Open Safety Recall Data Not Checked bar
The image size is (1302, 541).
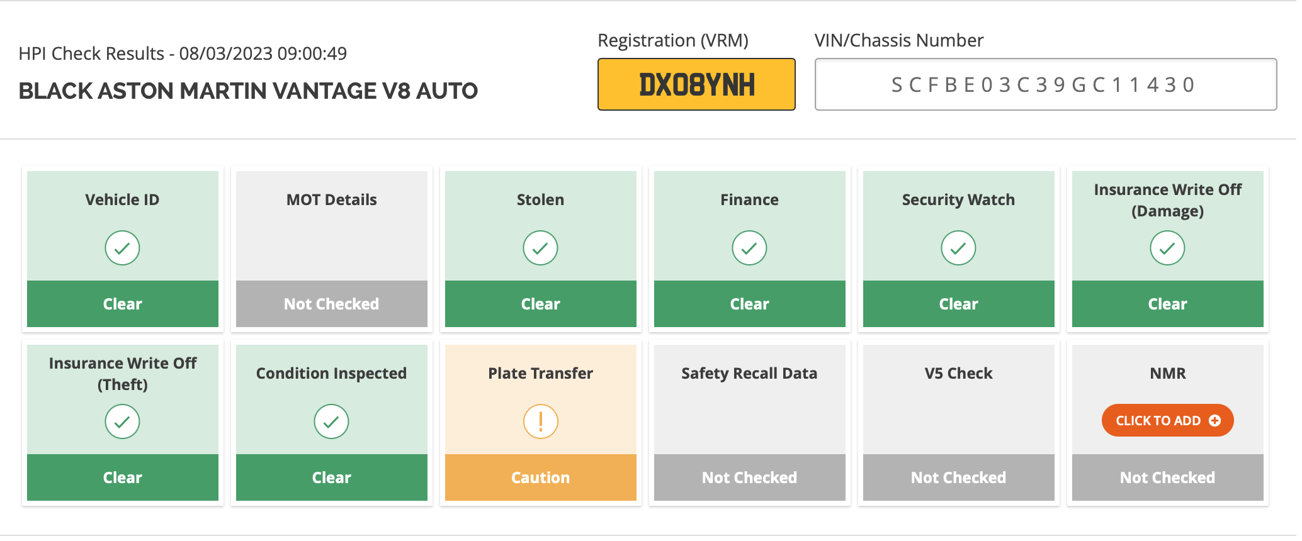[x=750, y=477]
